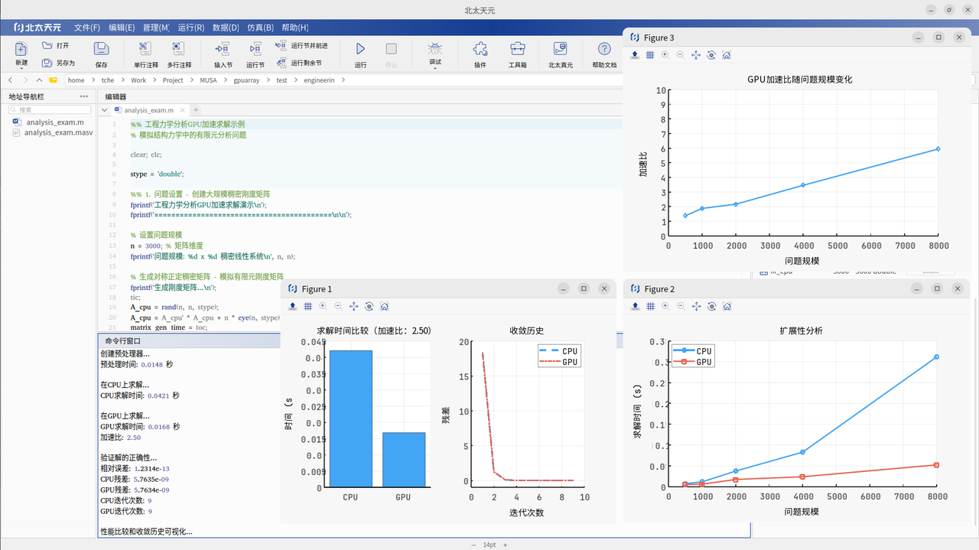Click the 运行 (Run) play icon
The width and height of the screenshot is (979, 550).
click(360, 49)
